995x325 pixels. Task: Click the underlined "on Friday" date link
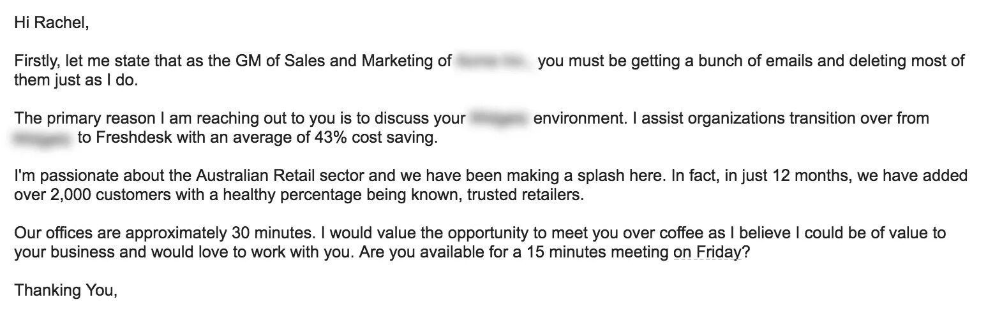[x=707, y=252]
